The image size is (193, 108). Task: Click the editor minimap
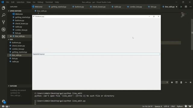click(x=184, y=15)
